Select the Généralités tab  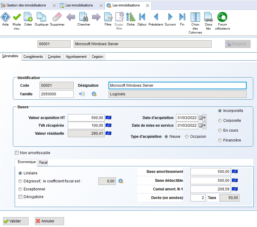[x=10, y=56]
